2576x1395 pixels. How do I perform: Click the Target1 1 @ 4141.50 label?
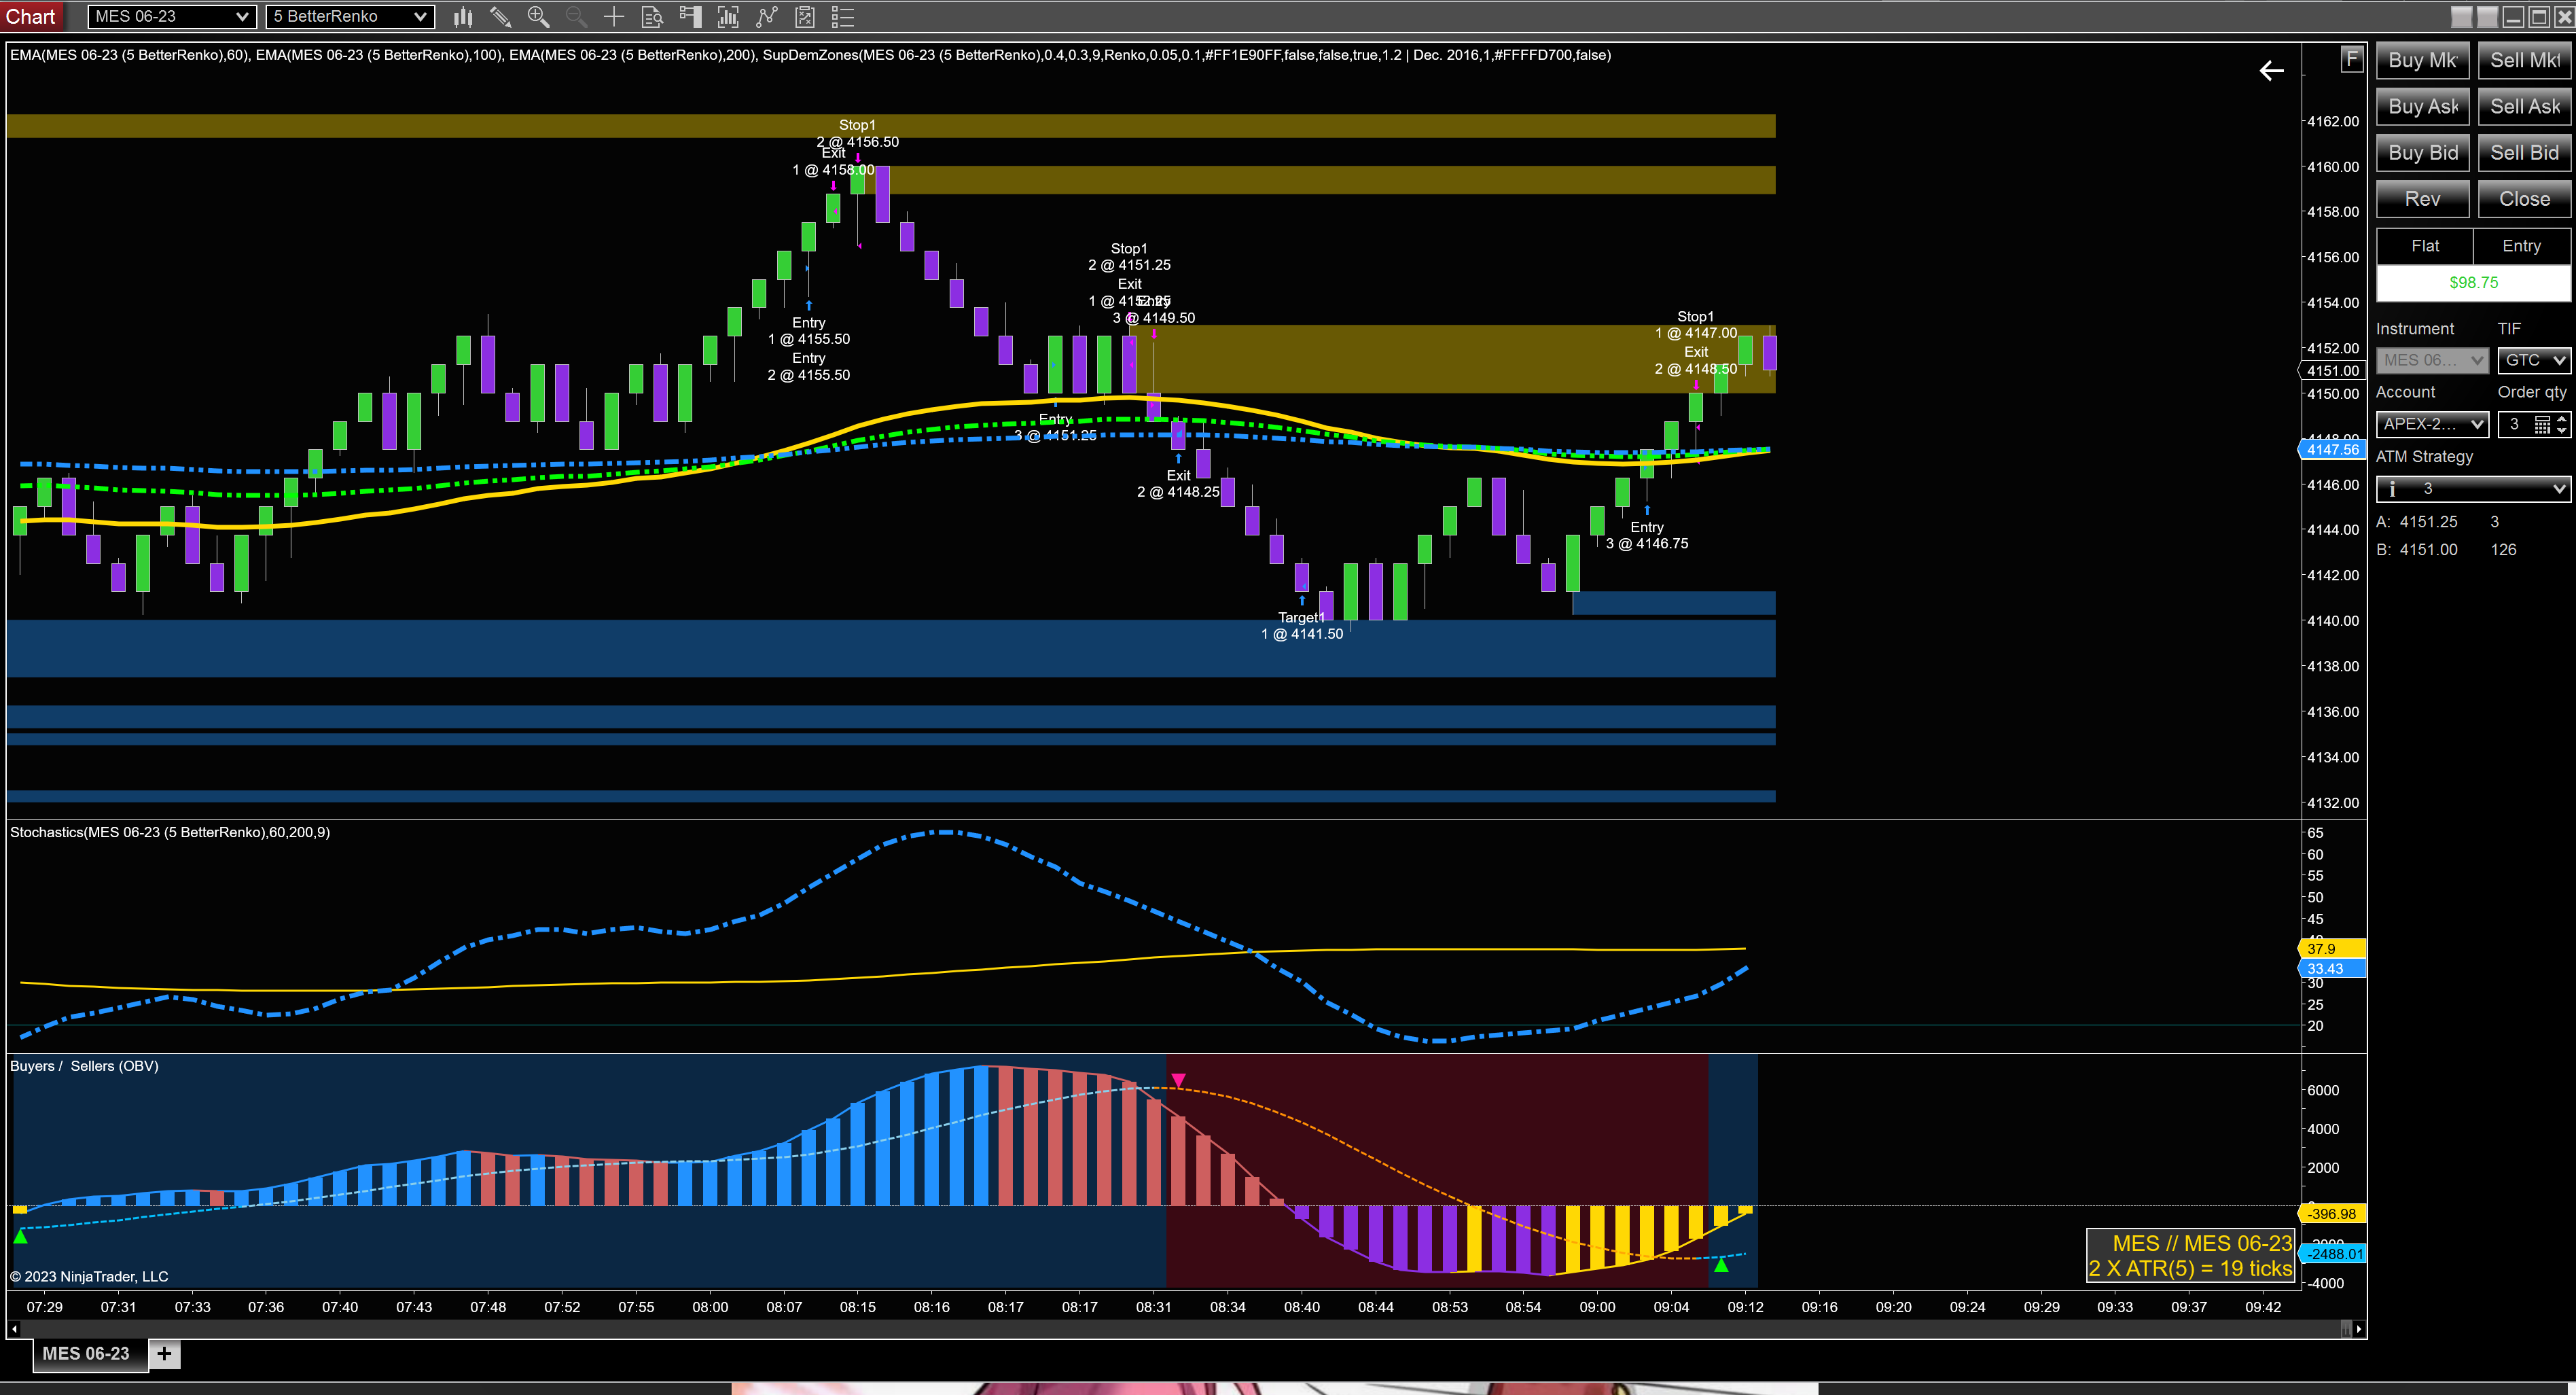(x=1302, y=626)
